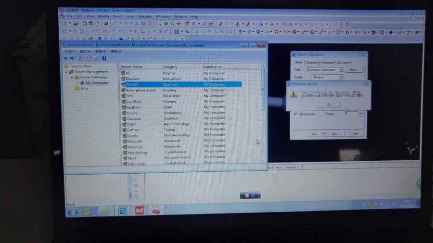Toggle the Use symmetry checkbox
This screenshot has height=243, width=433.
click(295, 114)
